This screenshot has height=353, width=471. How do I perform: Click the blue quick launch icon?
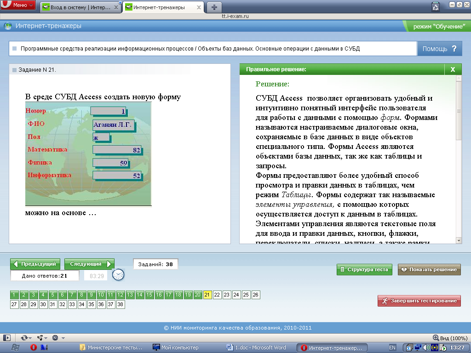(45, 347)
